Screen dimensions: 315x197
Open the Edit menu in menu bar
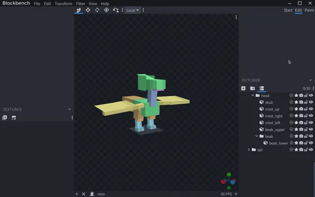tap(47, 3)
